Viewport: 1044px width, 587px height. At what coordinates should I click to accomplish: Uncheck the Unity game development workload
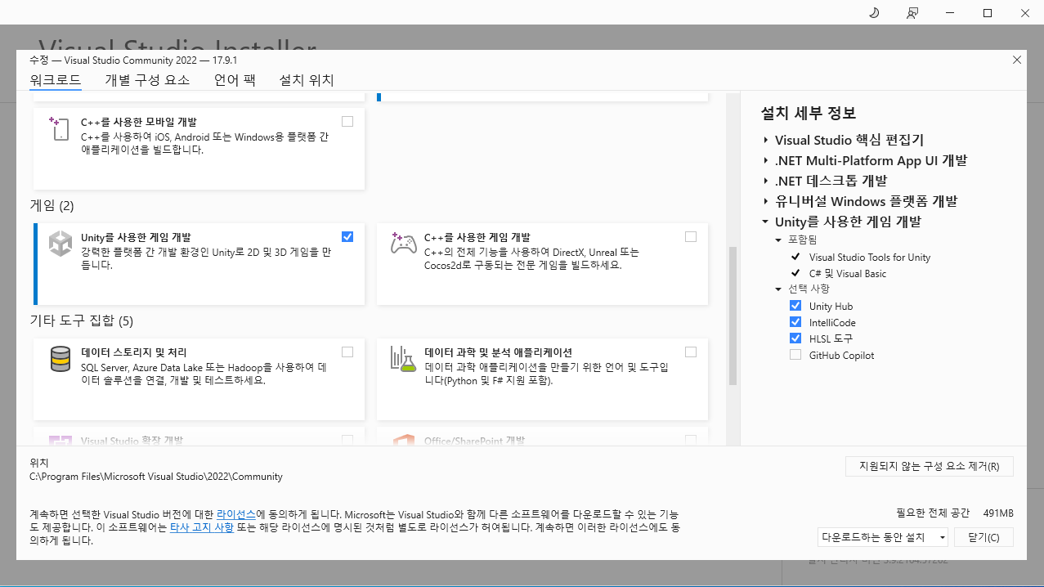tap(347, 236)
